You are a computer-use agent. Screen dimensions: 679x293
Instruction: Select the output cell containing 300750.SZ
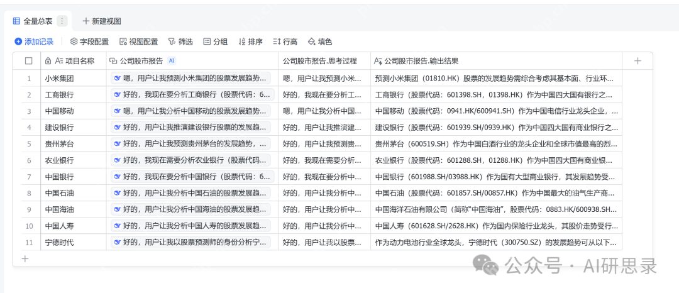point(496,243)
